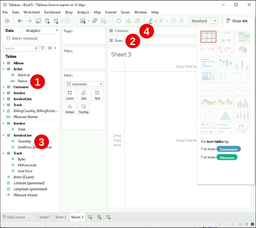
Task: Open the Tooltip marks card
Action: point(83,109)
